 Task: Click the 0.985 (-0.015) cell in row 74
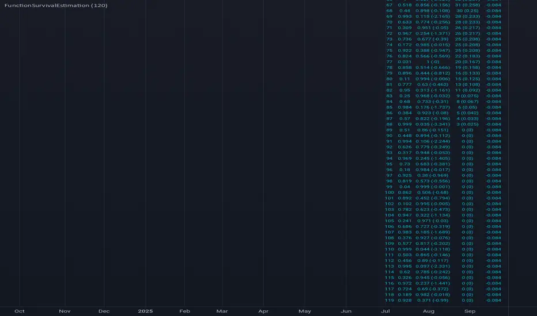click(433, 45)
